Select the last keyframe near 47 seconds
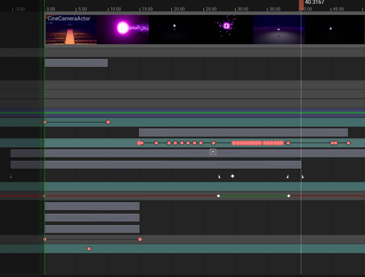This screenshot has height=277, width=365. point(348,143)
